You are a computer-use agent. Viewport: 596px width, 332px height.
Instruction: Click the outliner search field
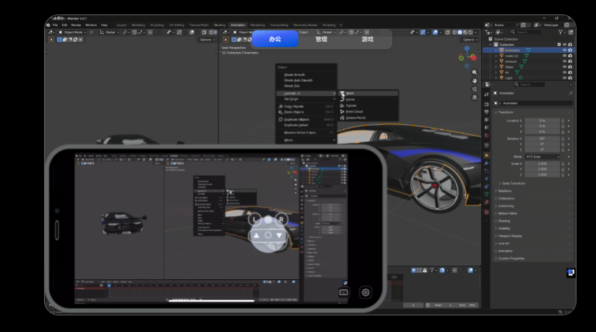click(x=526, y=33)
